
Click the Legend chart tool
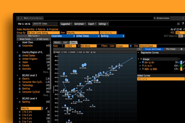[57, 52]
